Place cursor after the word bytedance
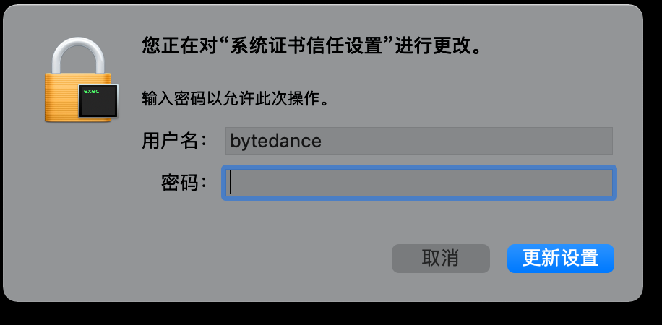662x325 pixels. point(322,141)
